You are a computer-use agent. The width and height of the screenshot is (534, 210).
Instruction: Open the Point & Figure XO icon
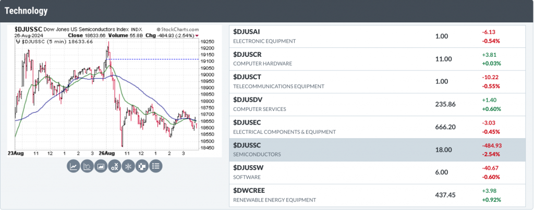(115, 166)
